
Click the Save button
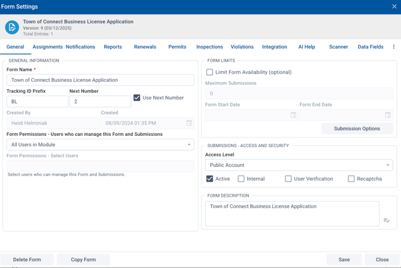pyautogui.click(x=344, y=260)
